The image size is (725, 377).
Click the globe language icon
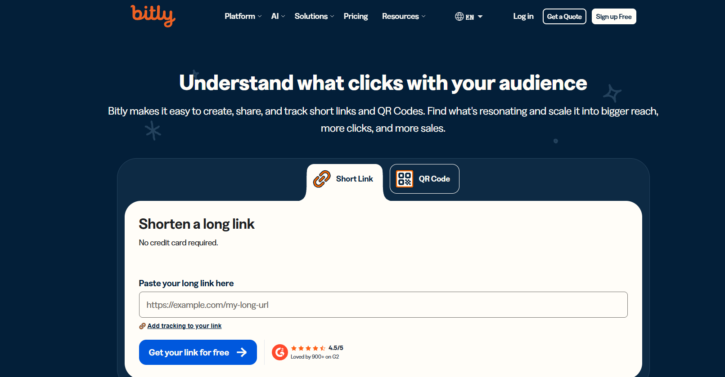(459, 17)
